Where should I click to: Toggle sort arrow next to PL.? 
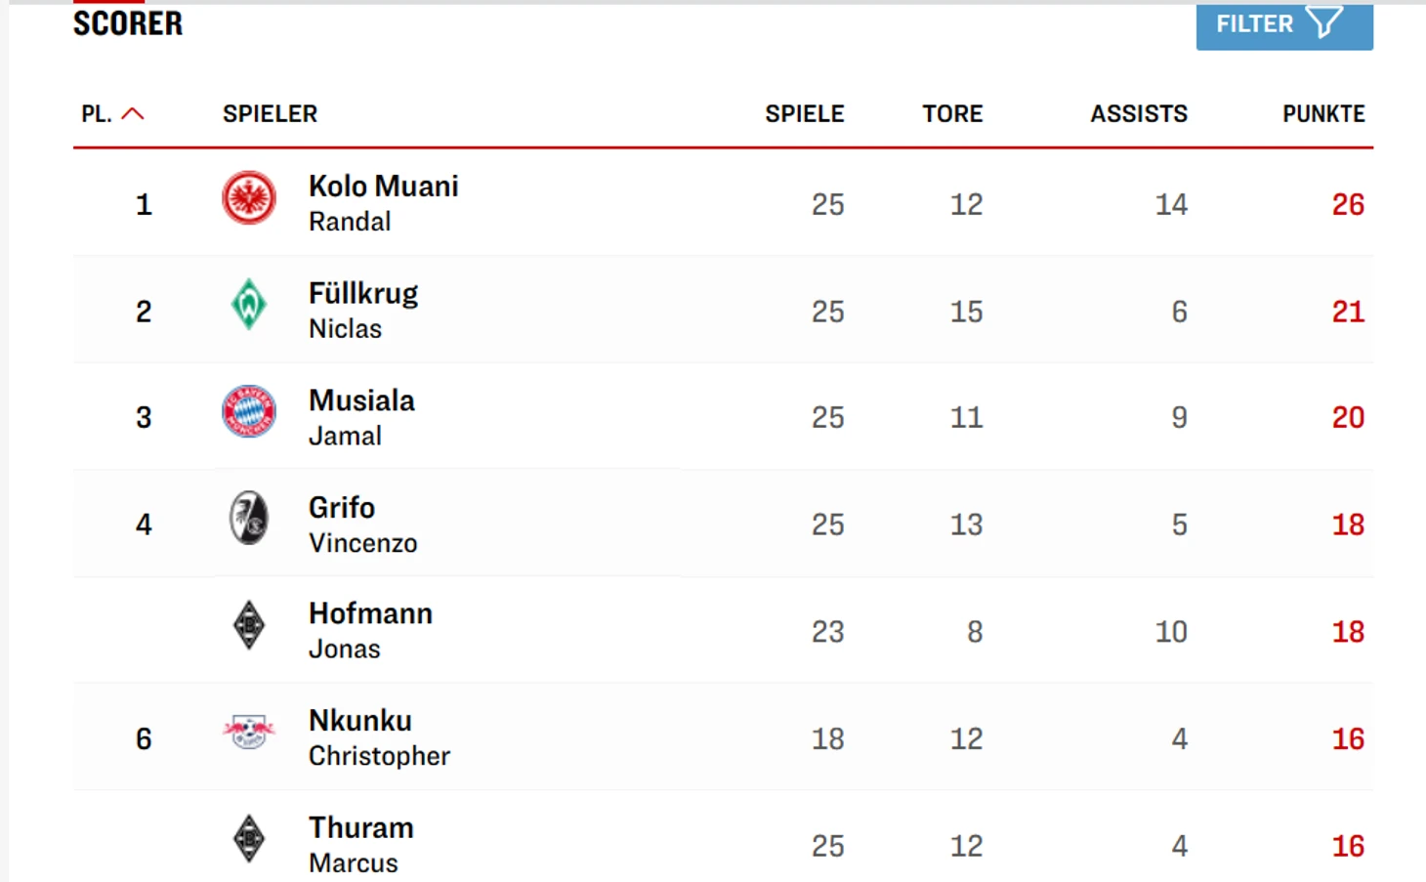[133, 114]
